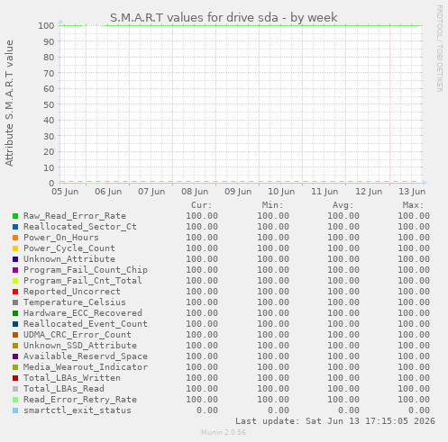The image size is (448, 442).
Task: Select the Read_Error_Retry_Rate legend label
Action: [80, 400]
